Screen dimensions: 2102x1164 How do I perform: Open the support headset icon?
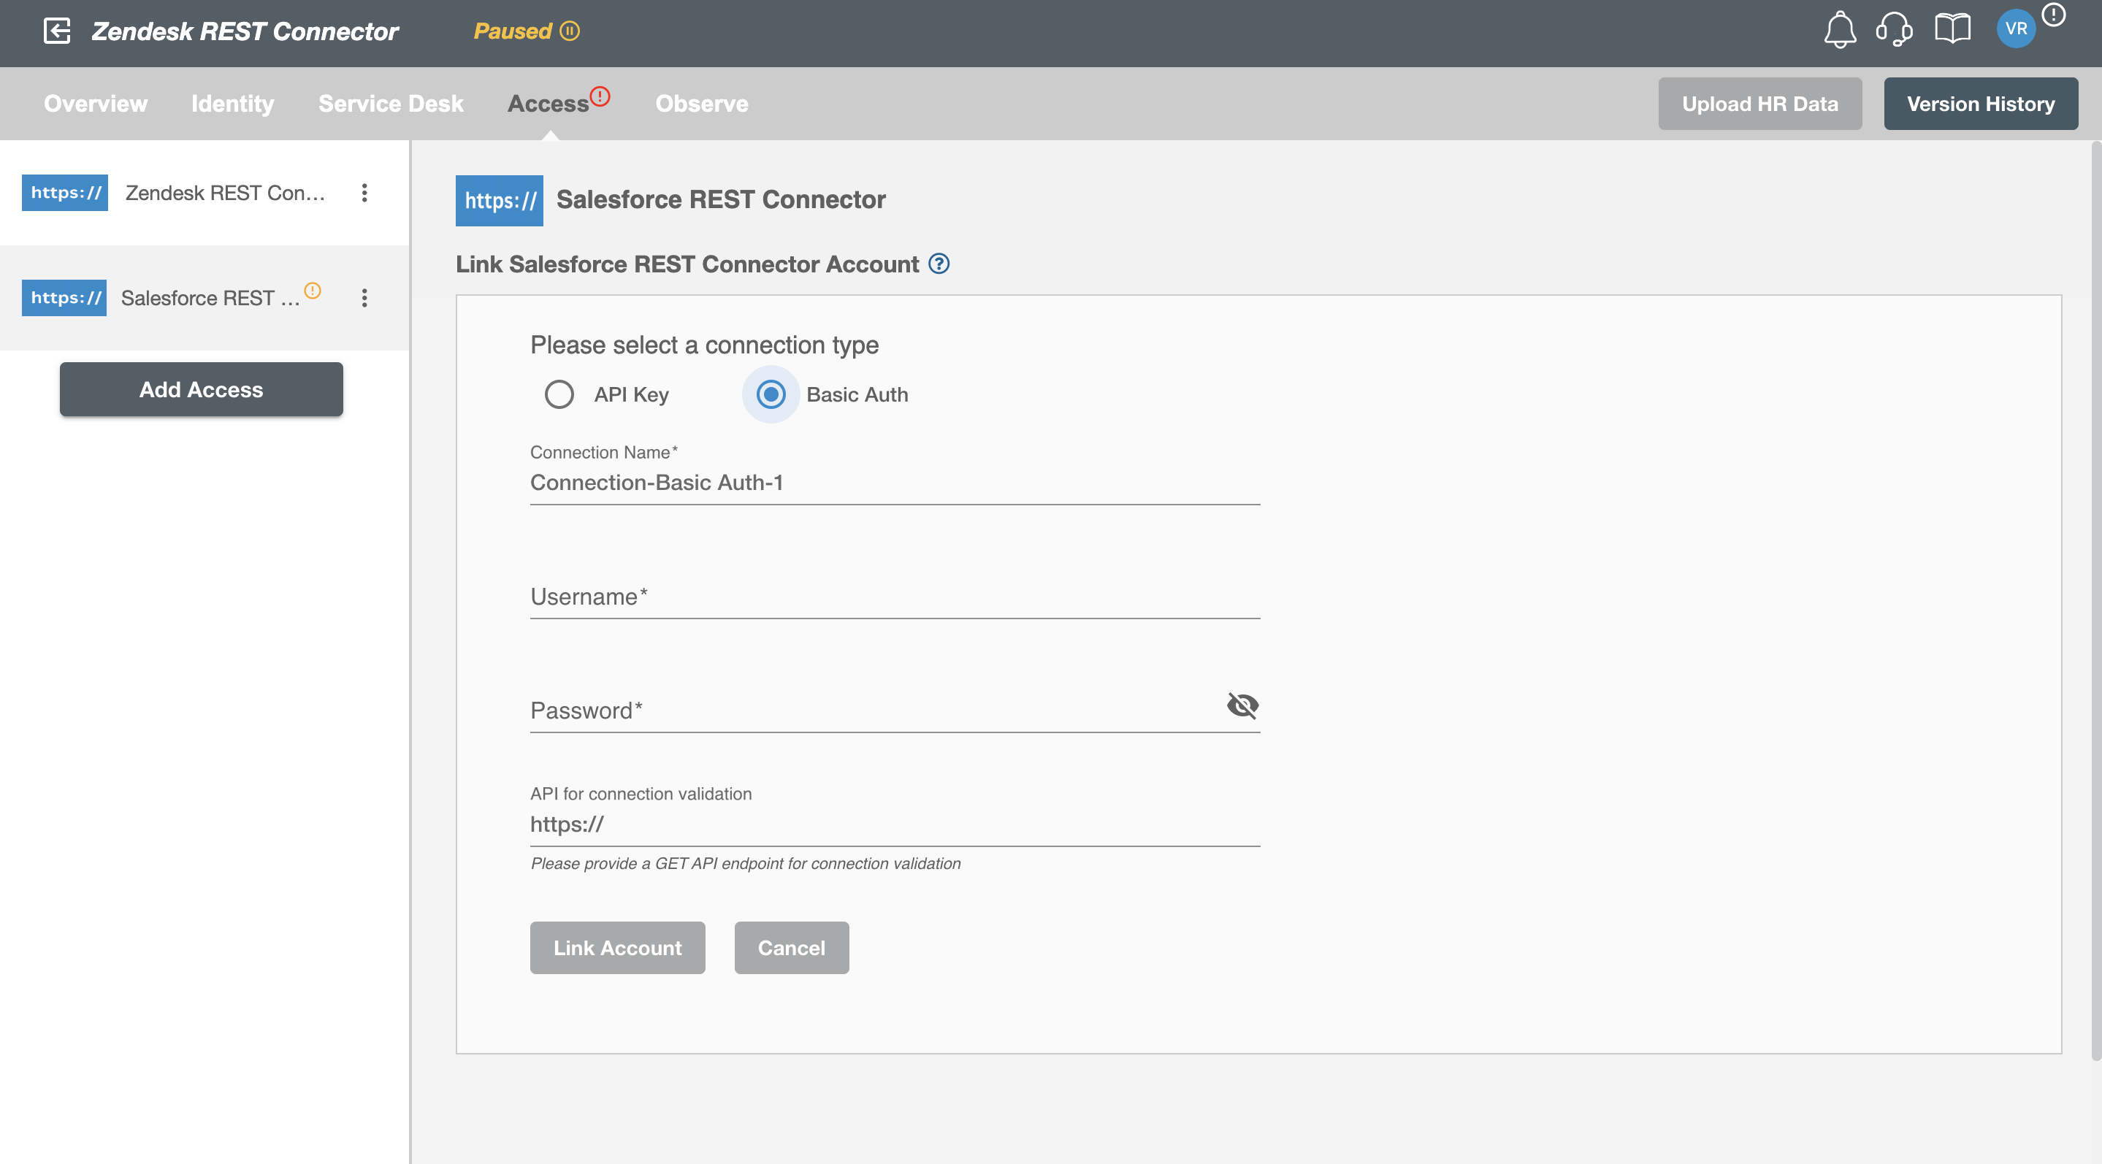click(1894, 29)
